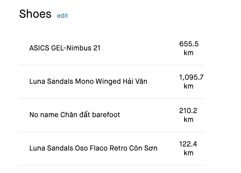This screenshot has height=173, width=241.
Task: Click the km unit under 655.5
Action: [189, 53]
